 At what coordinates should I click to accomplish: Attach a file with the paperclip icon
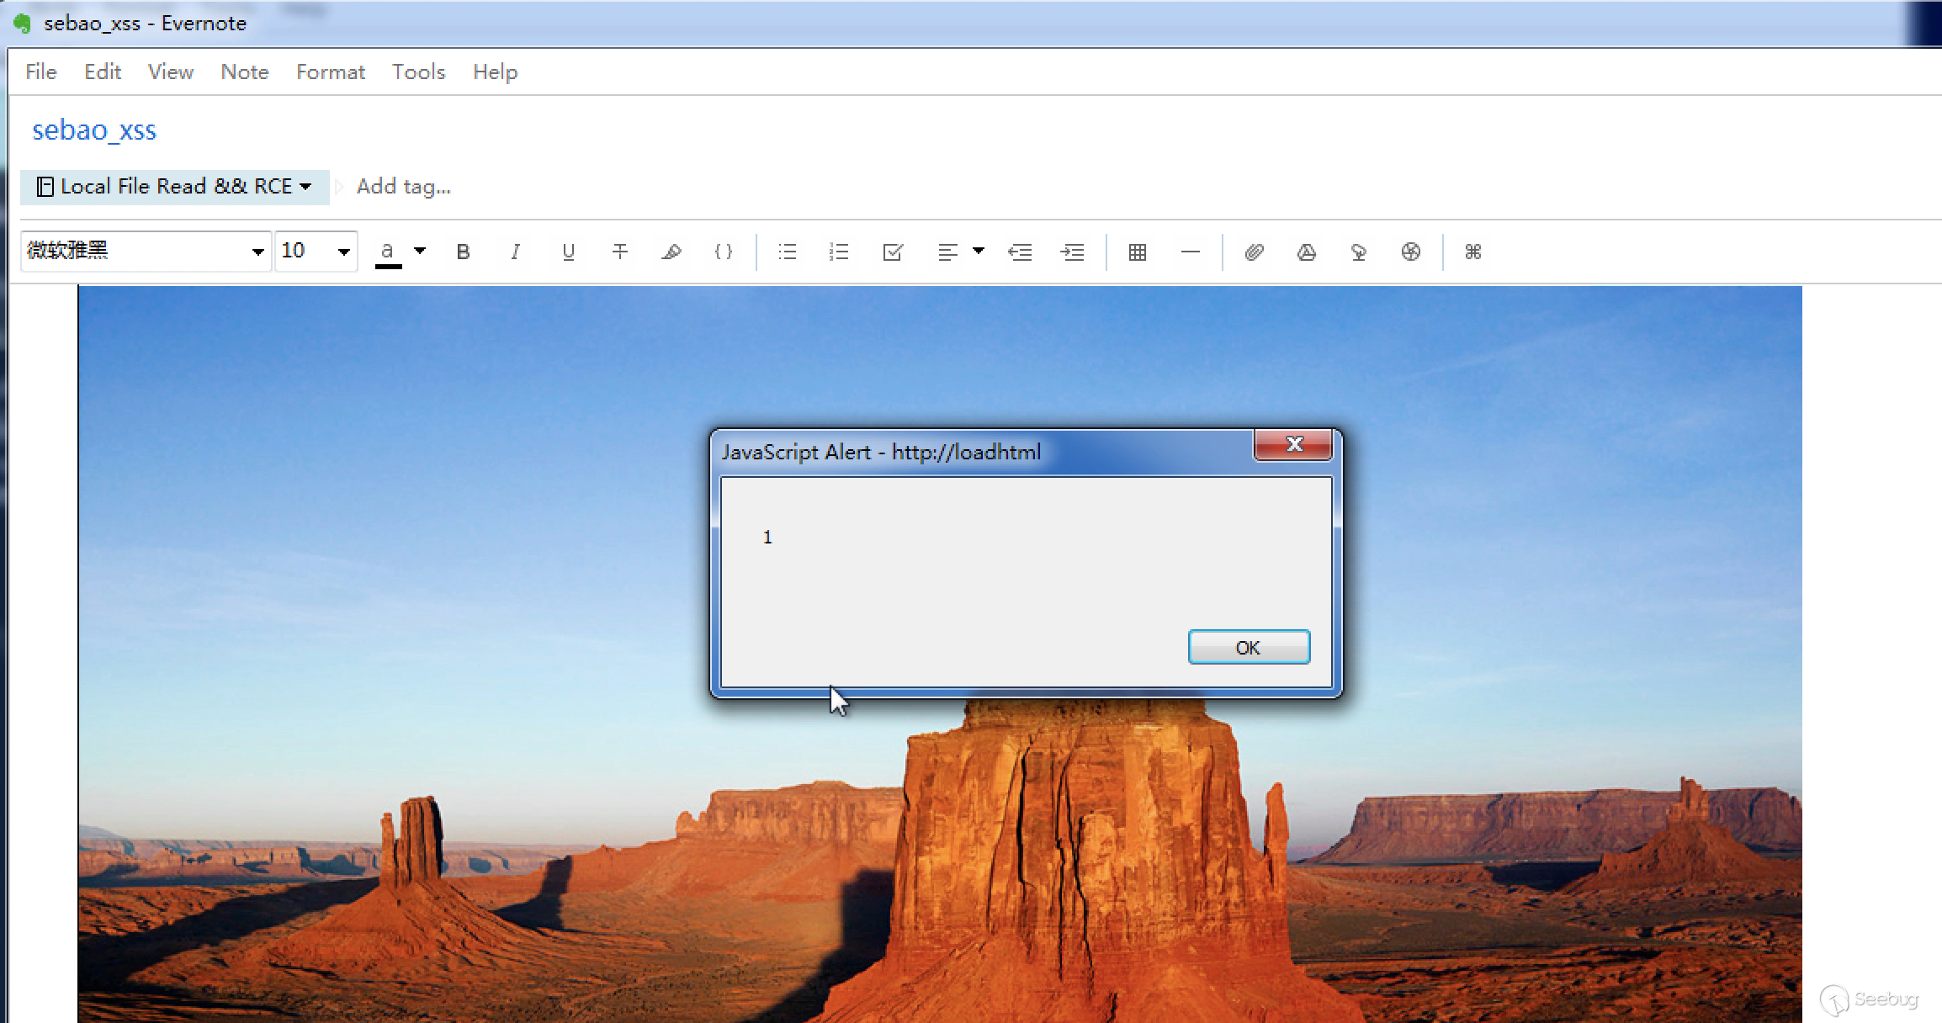point(1254,252)
